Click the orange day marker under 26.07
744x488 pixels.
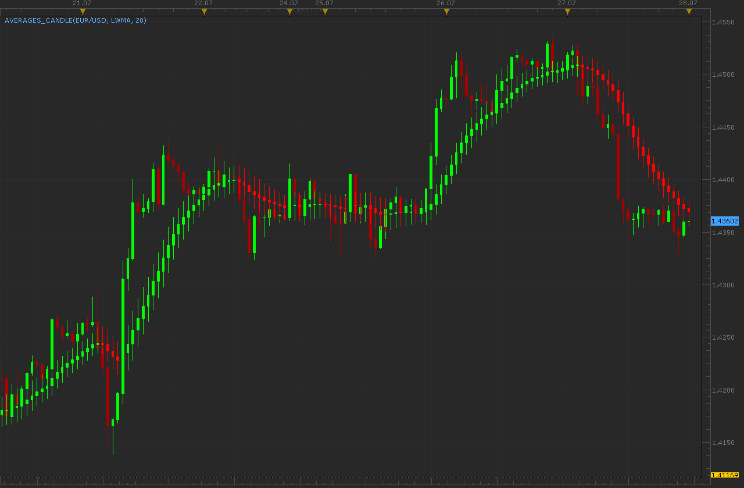446,12
